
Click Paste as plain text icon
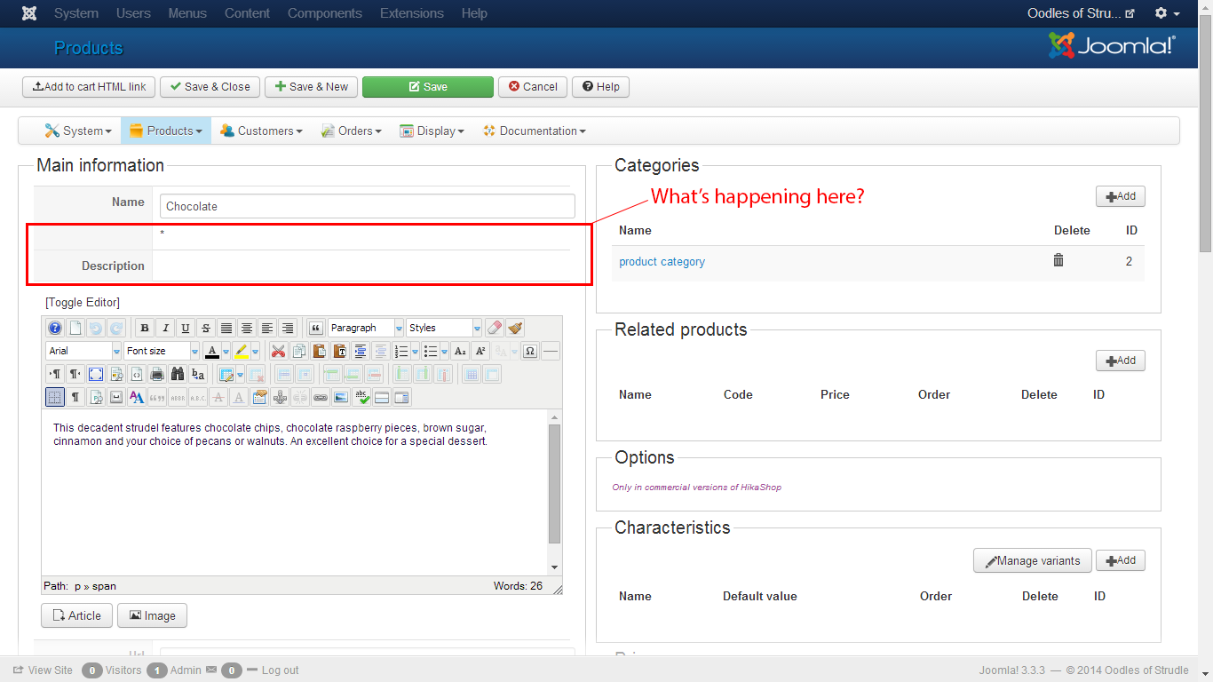[339, 351]
